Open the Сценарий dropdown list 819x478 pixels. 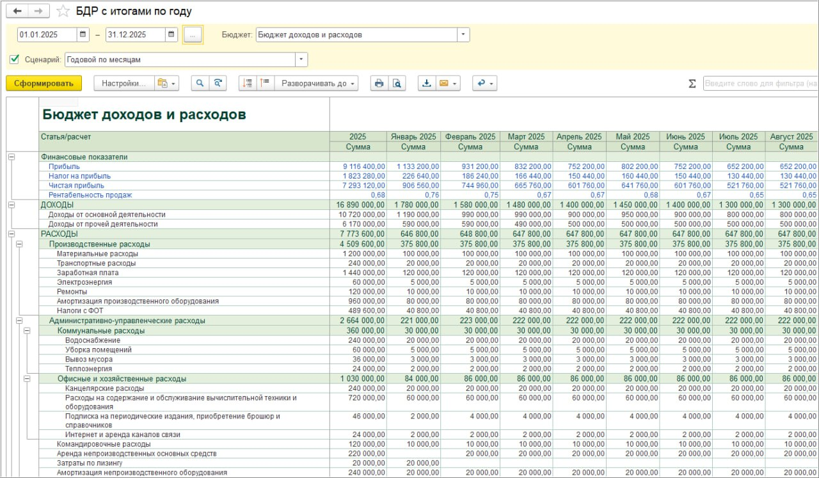pyautogui.click(x=301, y=60)
